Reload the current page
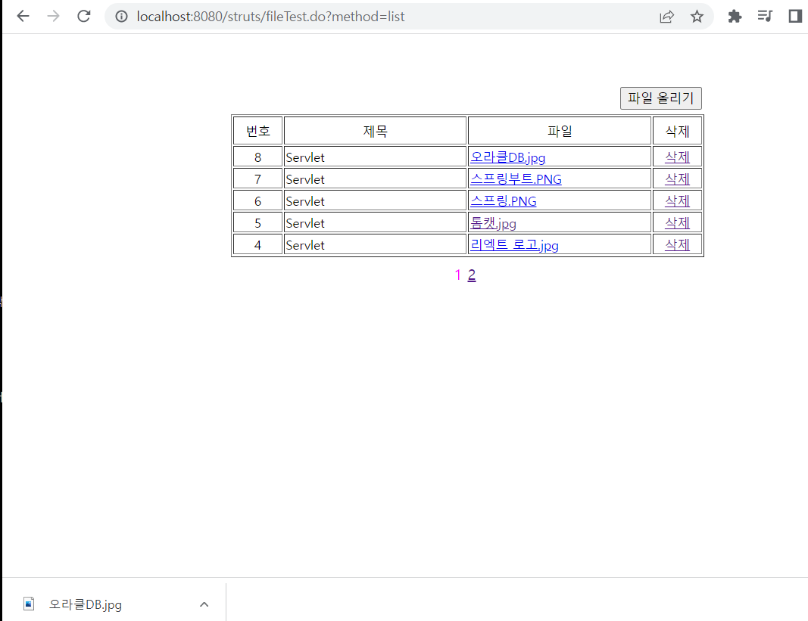The image size is (808, 621). [x=83, y=16]
